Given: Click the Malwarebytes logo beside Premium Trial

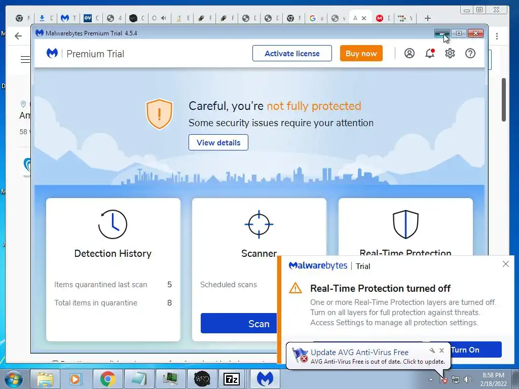Looking at the screenshot, I should click(x=52, y=53).
